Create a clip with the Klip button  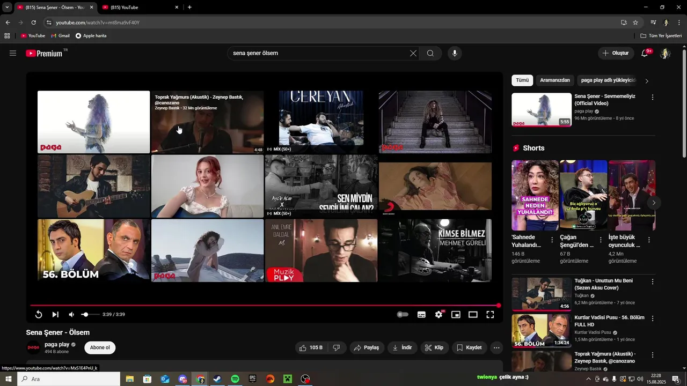434,347
